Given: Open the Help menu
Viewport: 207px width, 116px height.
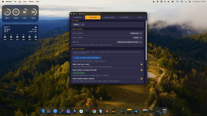Looking at the screenshot, I should tap(38, 2).
